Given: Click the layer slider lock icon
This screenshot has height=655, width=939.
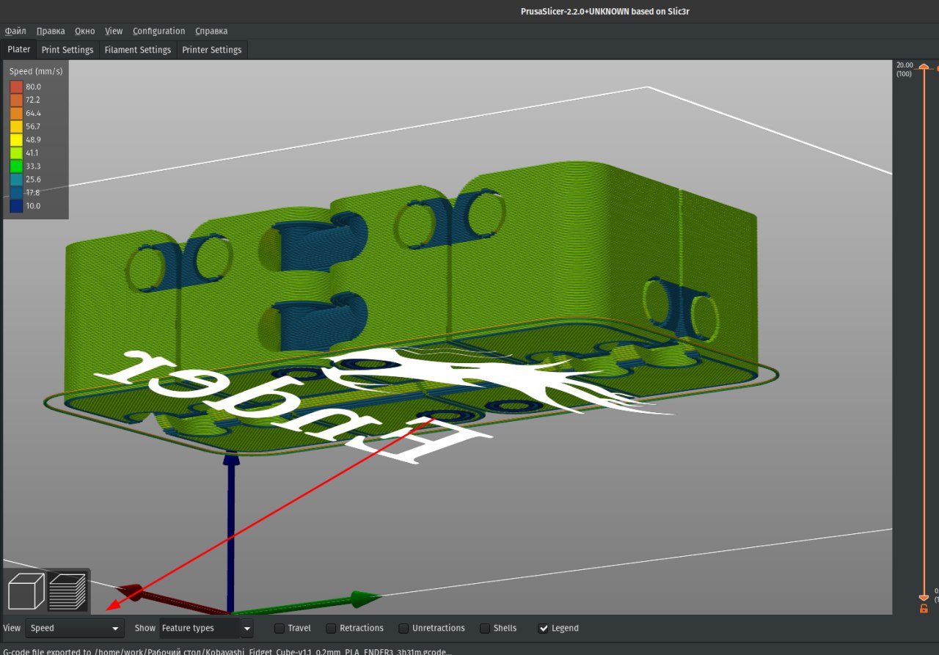Looking at the screenshot, I should click(x=924, y=608).
